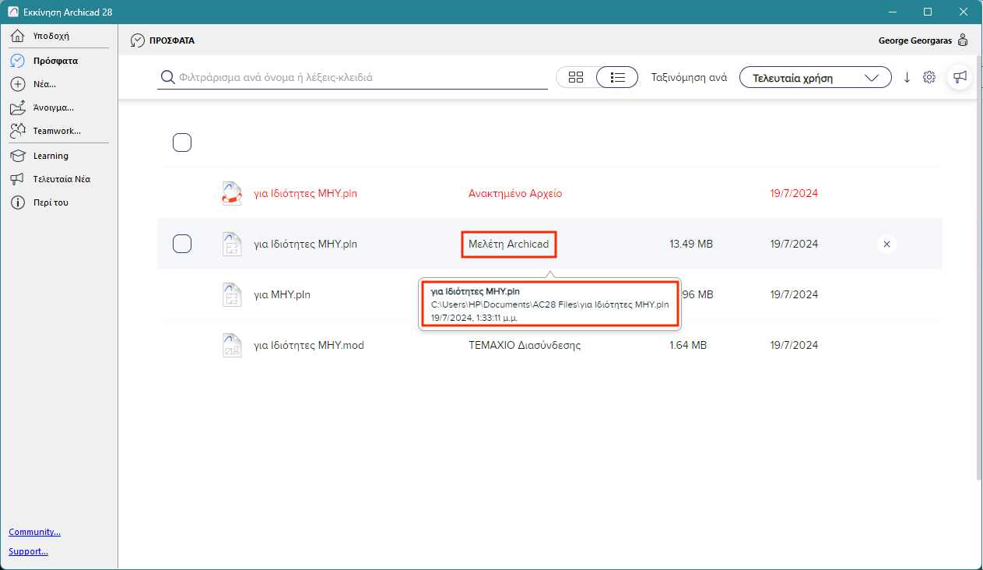
Task: Open για Ιδιότητες ΜΗΥ.pln of type Μελέτη Archicad
Action: click(306, 244)
